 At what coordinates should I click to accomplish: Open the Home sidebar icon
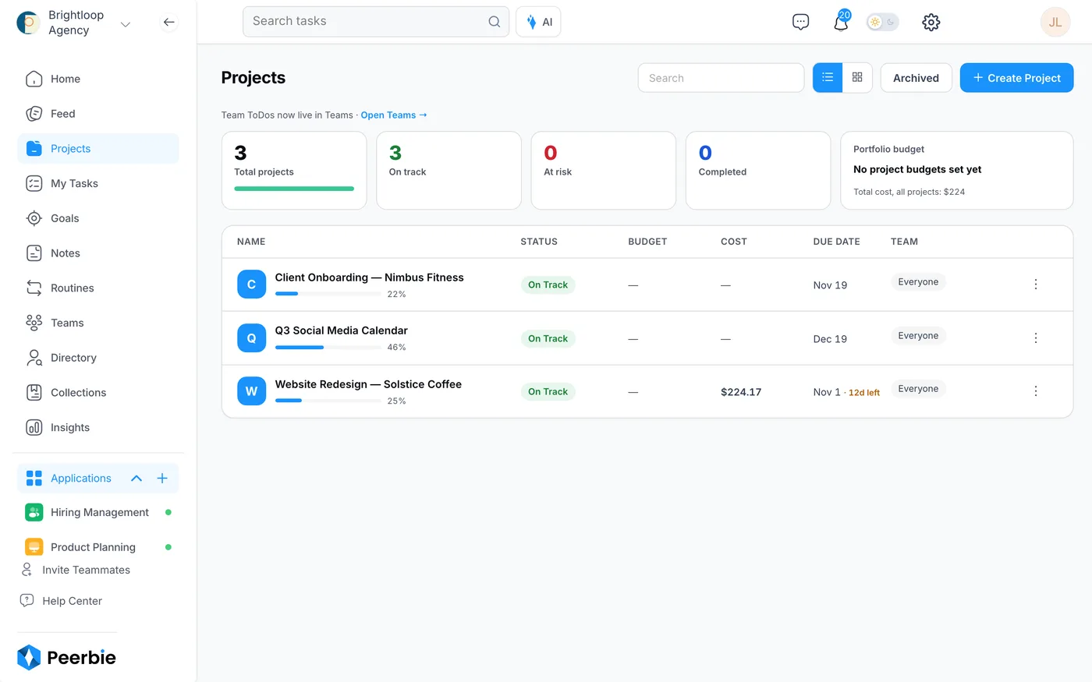pyautogui.click(x=34, y=79)
